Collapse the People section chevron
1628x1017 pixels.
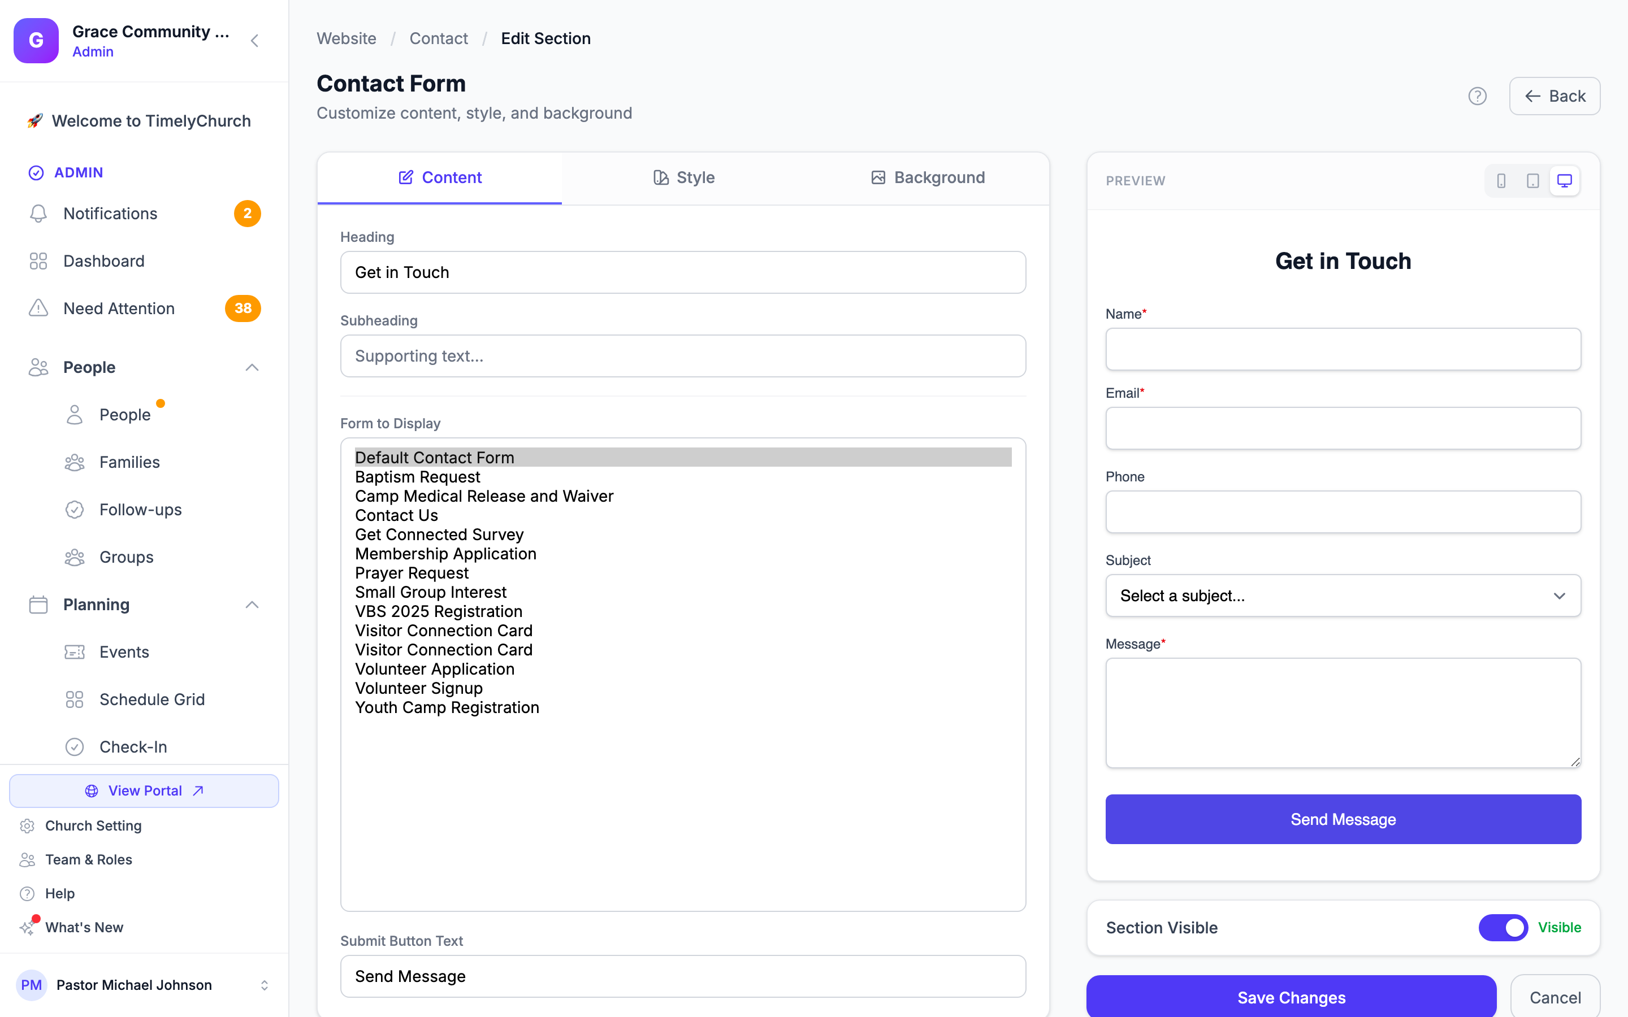pos(252,367)
